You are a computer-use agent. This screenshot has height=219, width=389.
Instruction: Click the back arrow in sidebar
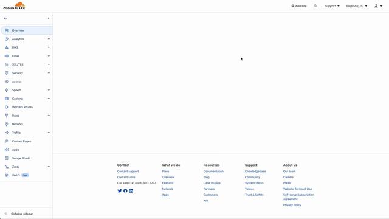[x=5, y=18]
